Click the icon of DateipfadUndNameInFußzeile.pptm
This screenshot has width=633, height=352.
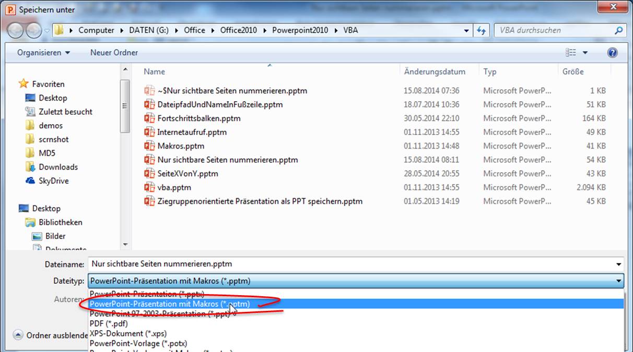pos(149,104)
